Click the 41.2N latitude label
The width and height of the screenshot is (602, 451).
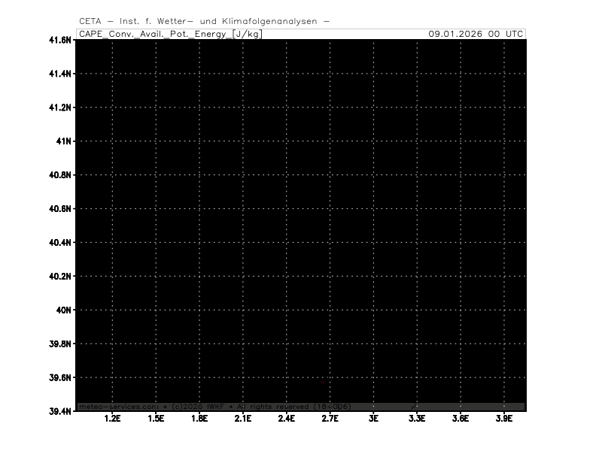coord(60,107)
